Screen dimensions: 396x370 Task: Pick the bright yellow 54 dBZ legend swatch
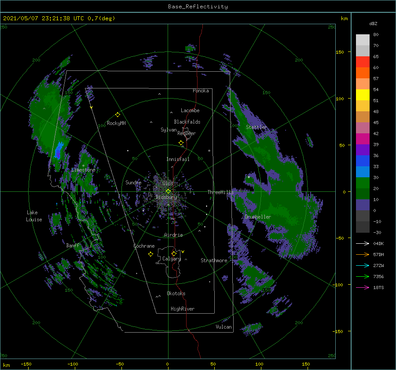coord(363,95)
